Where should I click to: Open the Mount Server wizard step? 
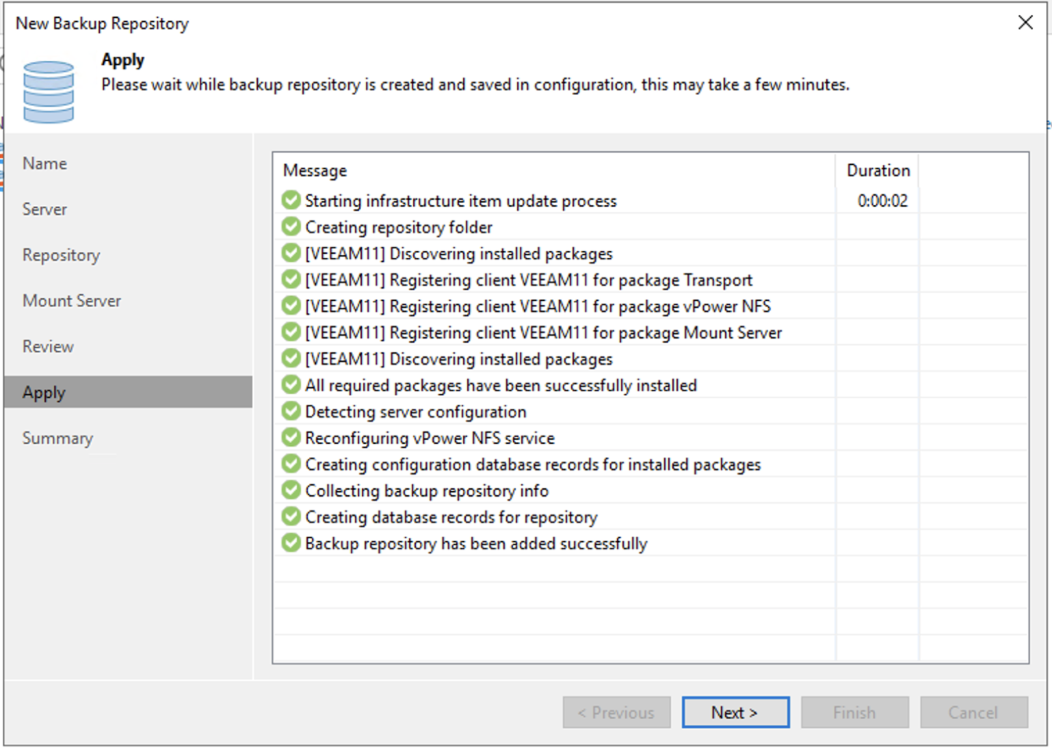tap(72, 301)
